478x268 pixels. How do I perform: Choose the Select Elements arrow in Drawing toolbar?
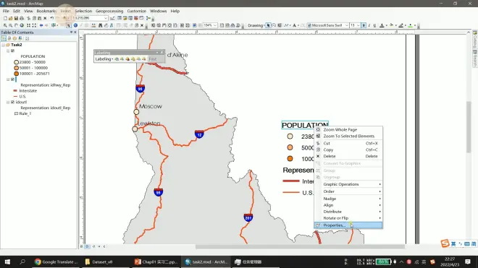[x=268, y=25]
